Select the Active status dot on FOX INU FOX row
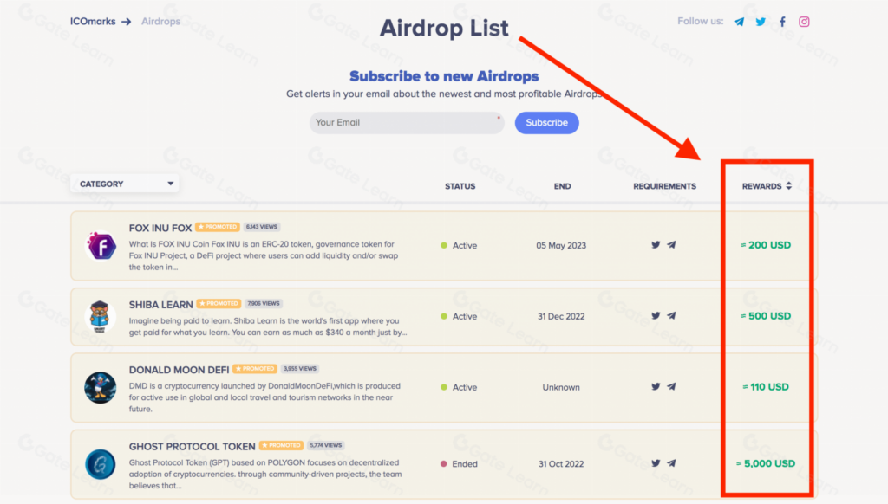 442,245
